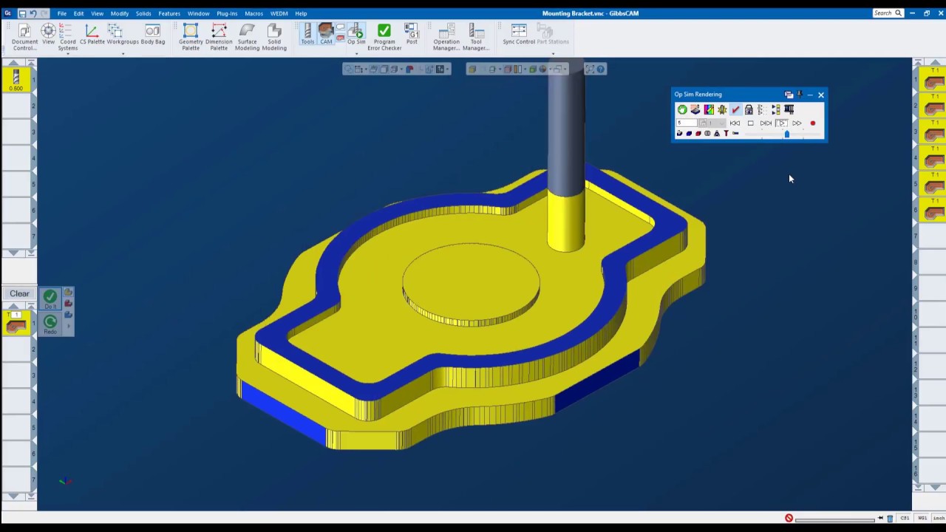Click the Undo icon in title bar

pos(33,13)
